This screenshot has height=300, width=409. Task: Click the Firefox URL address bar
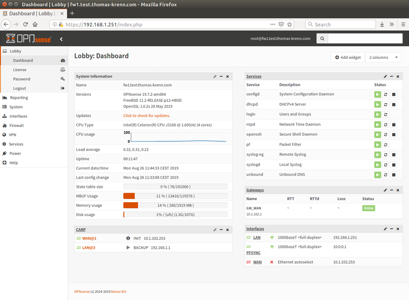tap(167, 25)
